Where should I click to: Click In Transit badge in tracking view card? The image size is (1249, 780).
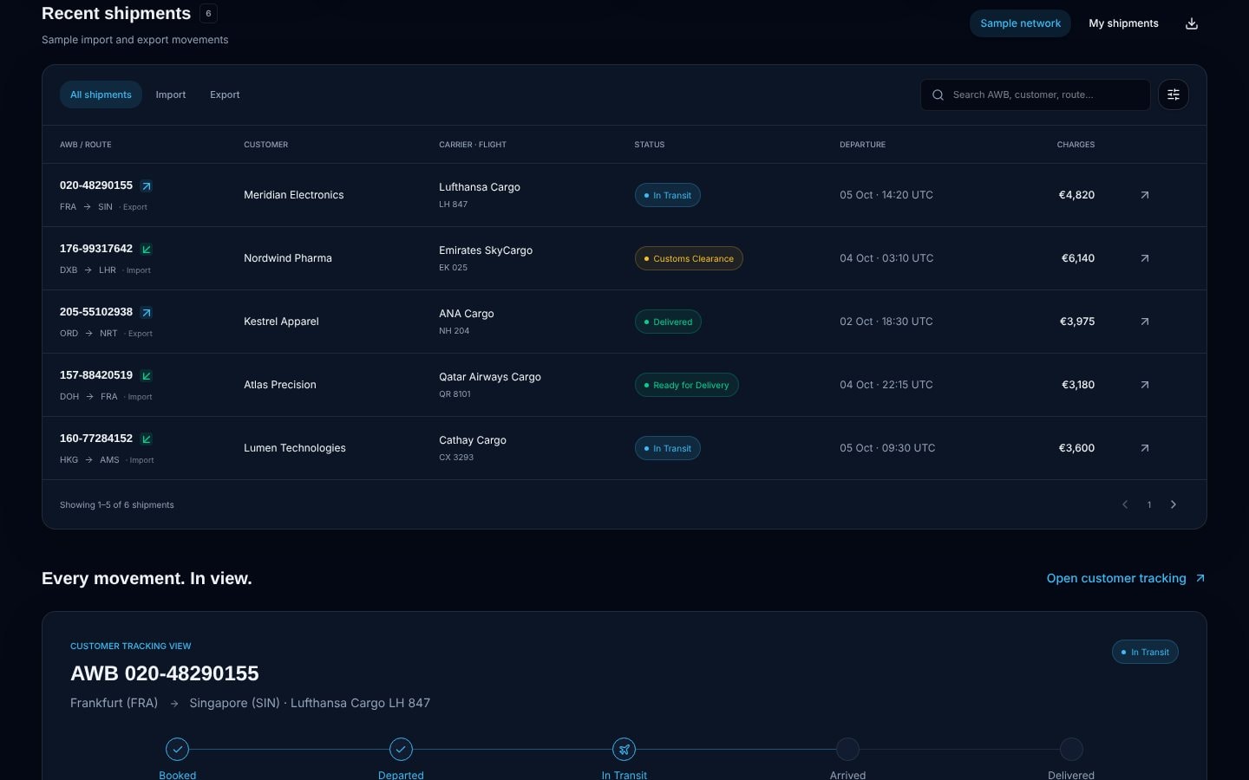click(x=1145, y=652)
